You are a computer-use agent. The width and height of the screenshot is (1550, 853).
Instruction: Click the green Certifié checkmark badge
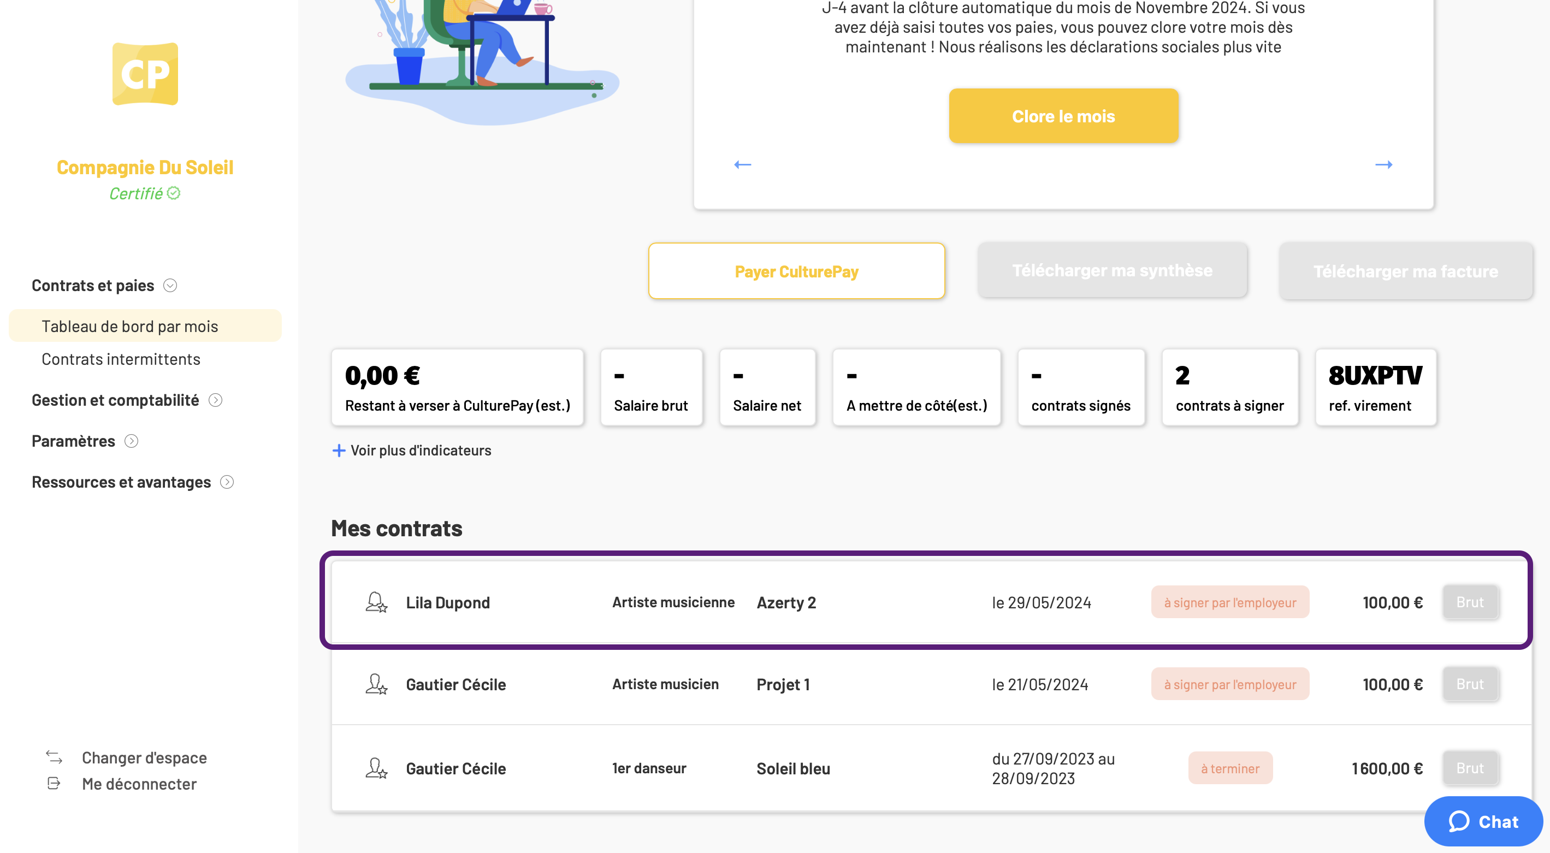tap(174, 193)
